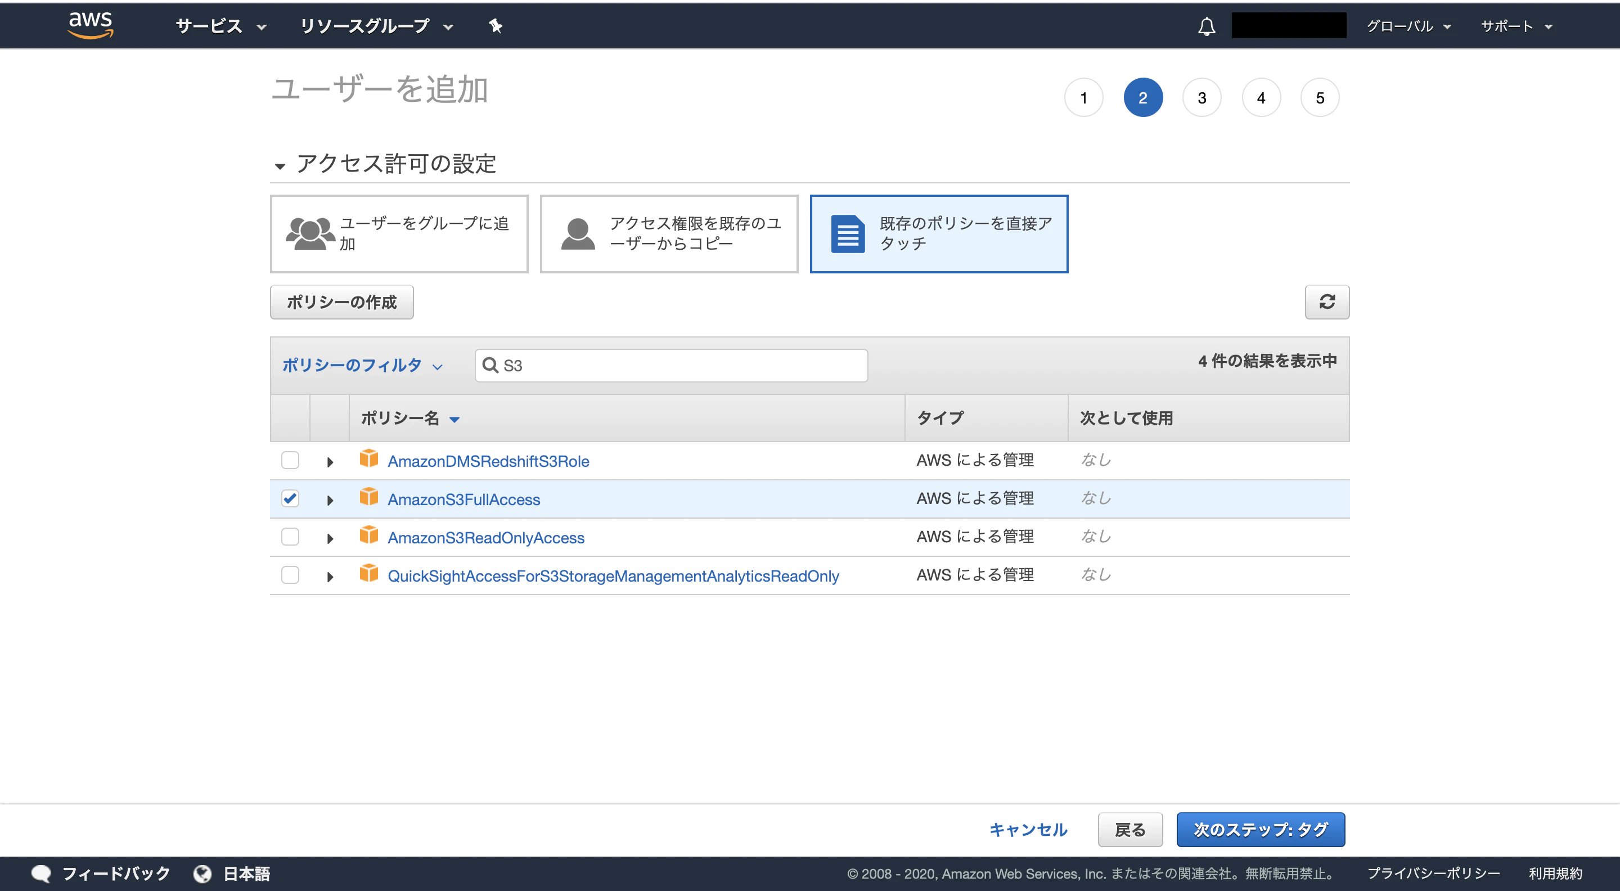
Task: Click the orange box icon for AmazonDMSRedshiftS3Role
Action: coord(368,459)
